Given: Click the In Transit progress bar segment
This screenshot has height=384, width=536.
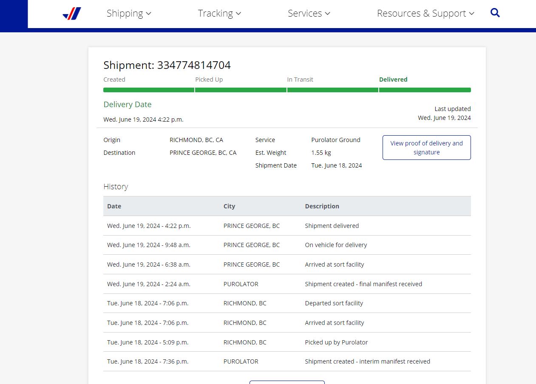Looking at the screenshot, I should 332,90.
